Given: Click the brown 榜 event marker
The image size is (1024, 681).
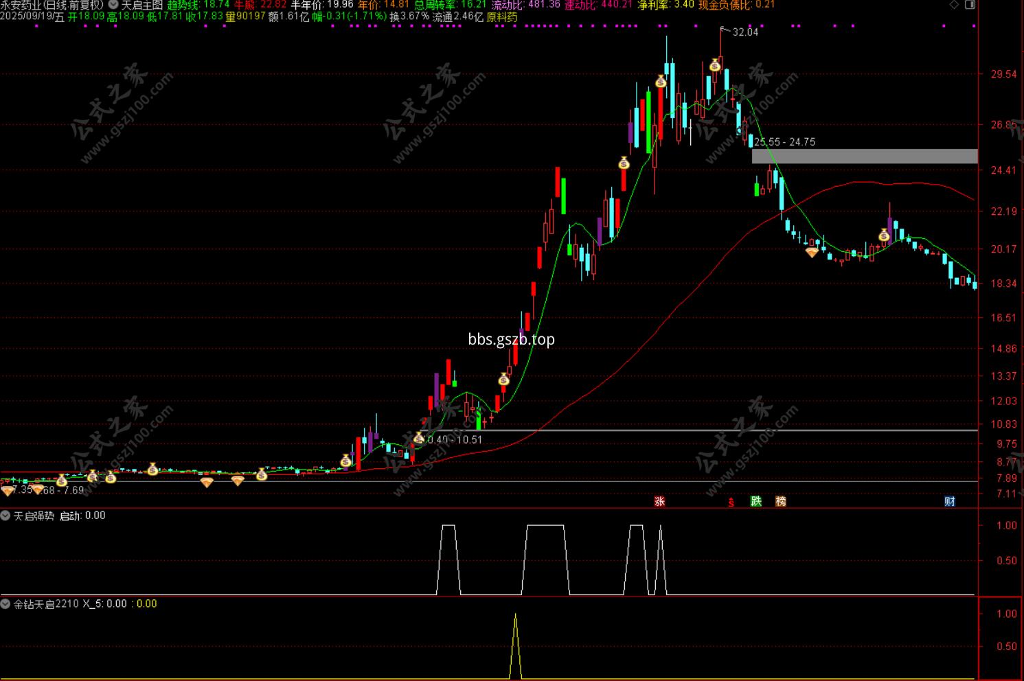Looking at the screenshot, I should click(781, 501).
